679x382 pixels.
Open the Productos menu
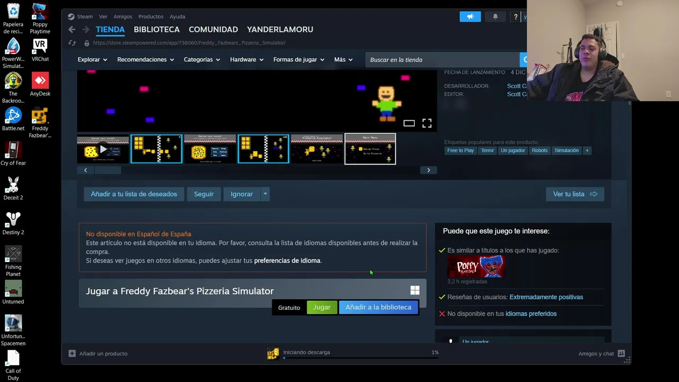coord(151,16)
